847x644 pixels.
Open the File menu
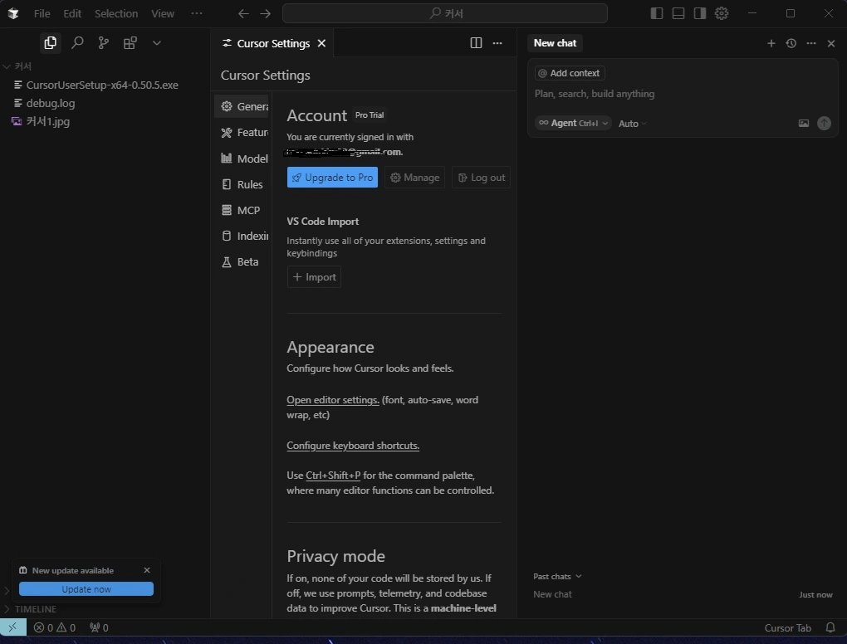click(42, 13)
